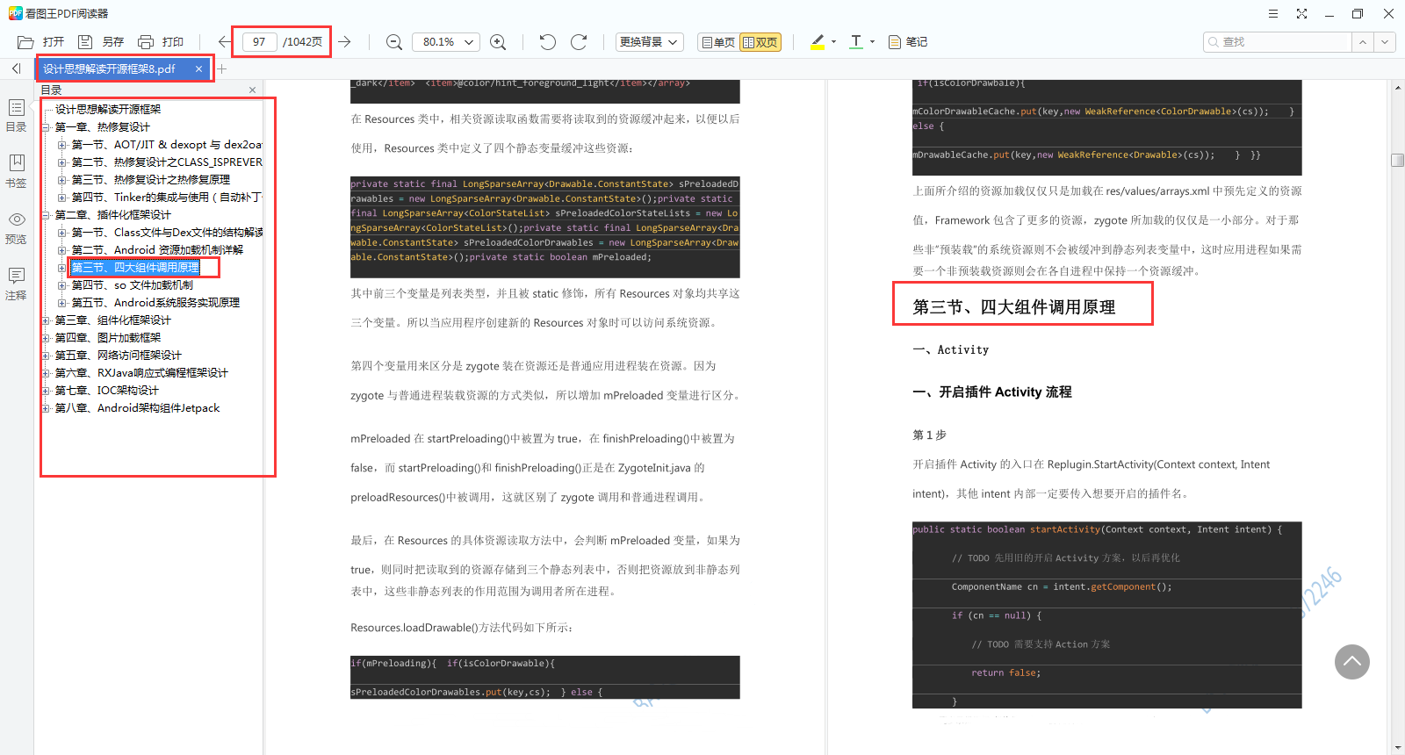The width and height of the screenshot is (1405, 755).
Task: Open 第五节、Android系统服务实现原理 entry
Action: [155, 303]
